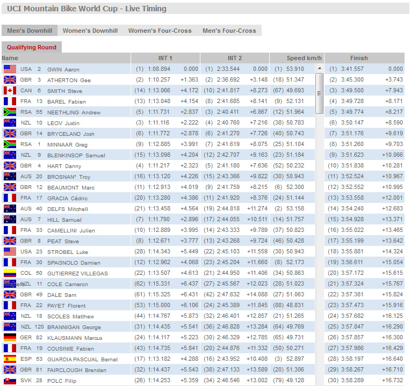Select rider name BRANNIGAN George
The image size is (411, 386).
[x=74, y=327]
